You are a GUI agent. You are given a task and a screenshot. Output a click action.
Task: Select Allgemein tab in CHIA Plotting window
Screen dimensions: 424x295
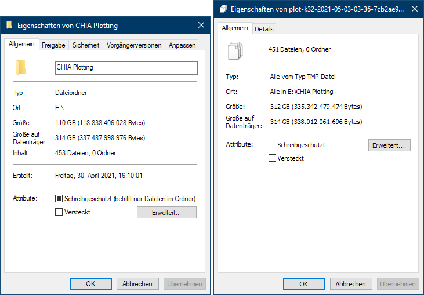tap(21, 44)
